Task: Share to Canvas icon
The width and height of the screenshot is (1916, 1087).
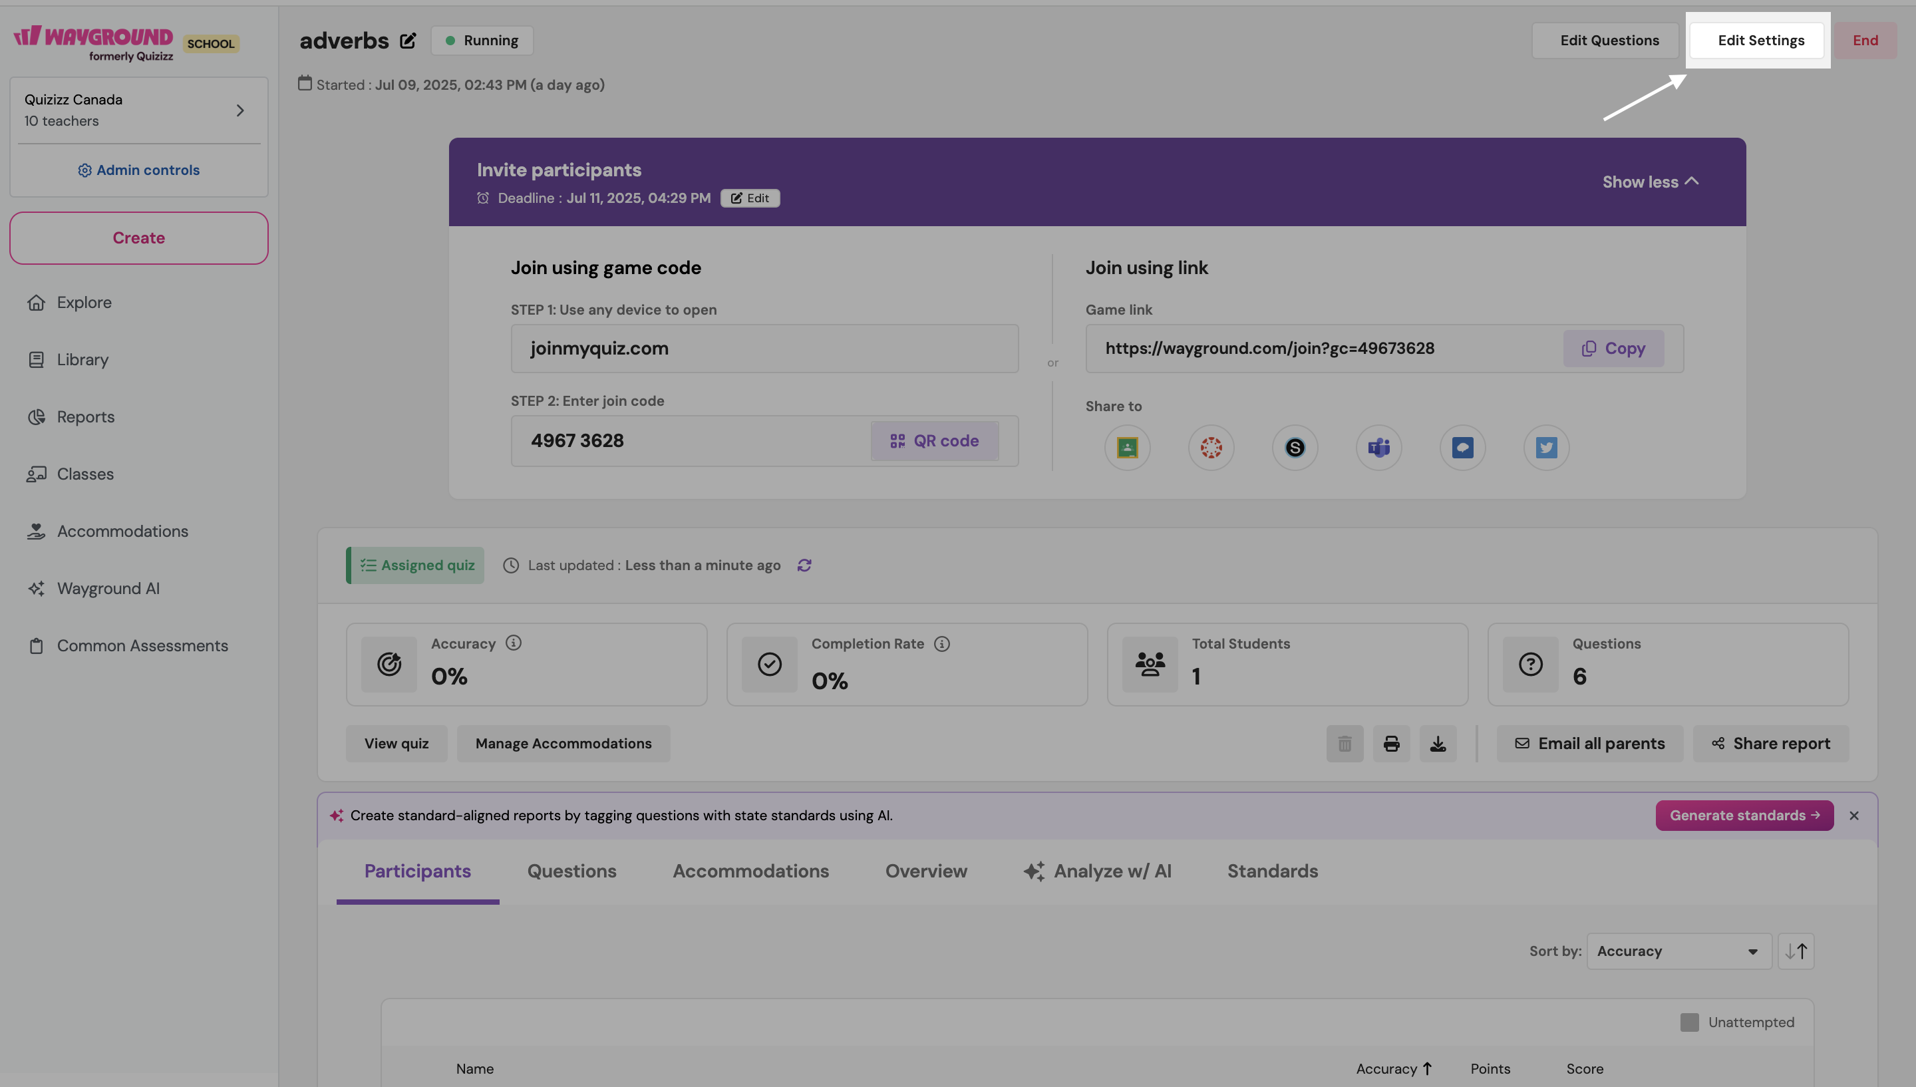Action: pos(1211,447)
